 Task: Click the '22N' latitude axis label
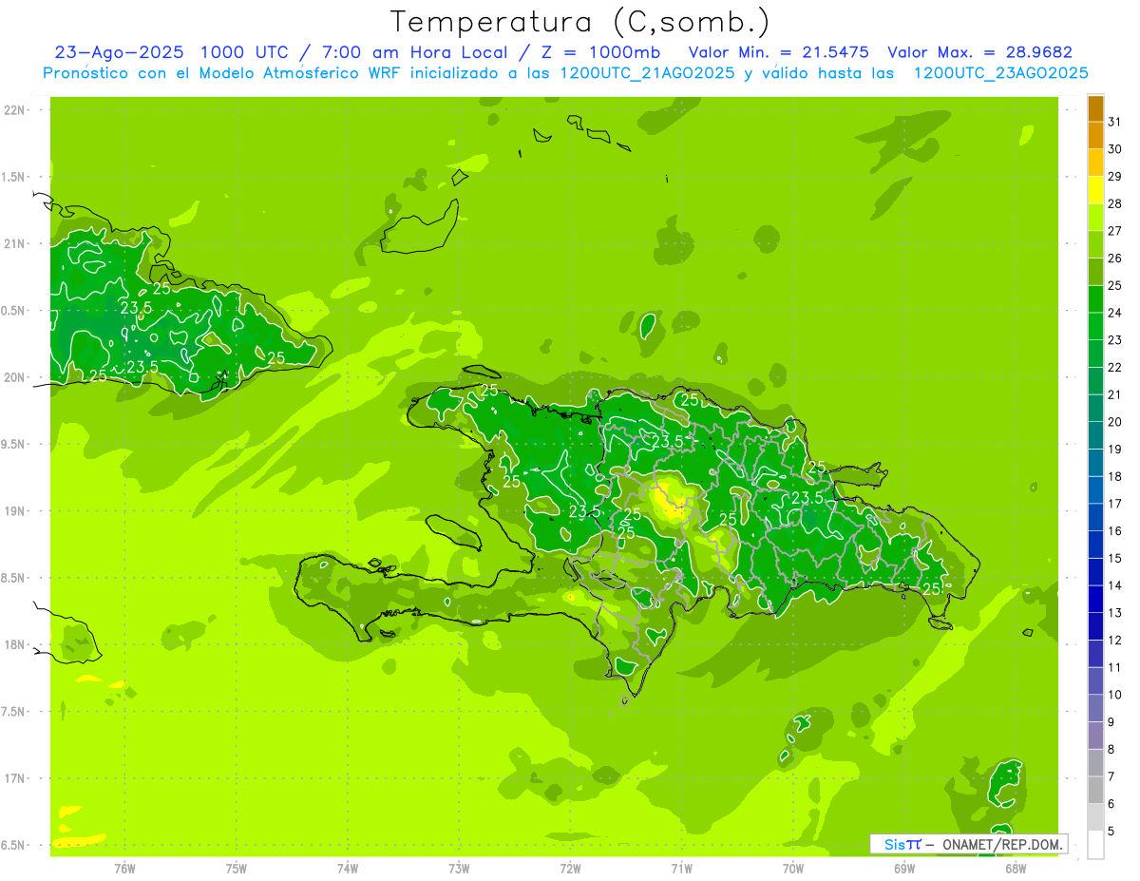[14, 109]
